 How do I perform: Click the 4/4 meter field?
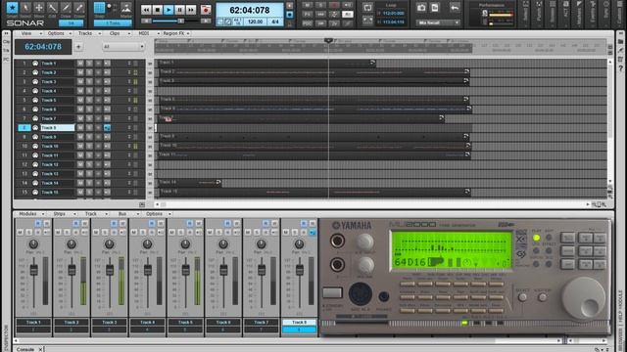[x=275, y=22]
